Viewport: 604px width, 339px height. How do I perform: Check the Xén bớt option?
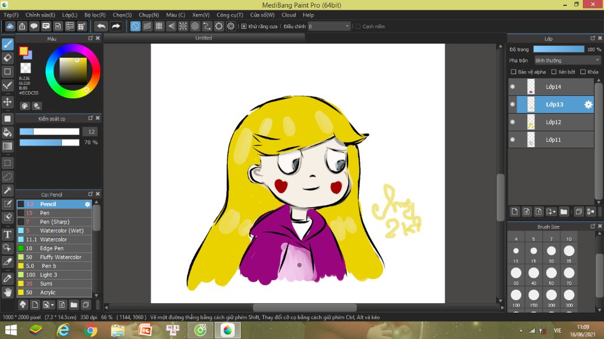point(554,72)
